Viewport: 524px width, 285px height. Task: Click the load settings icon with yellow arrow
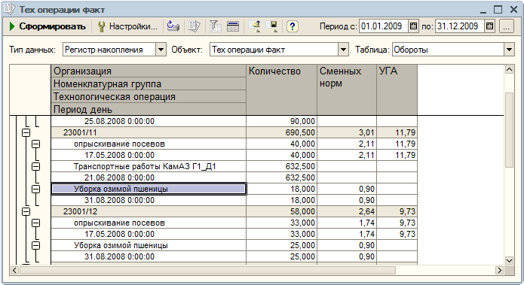click(x=255, y=26)
